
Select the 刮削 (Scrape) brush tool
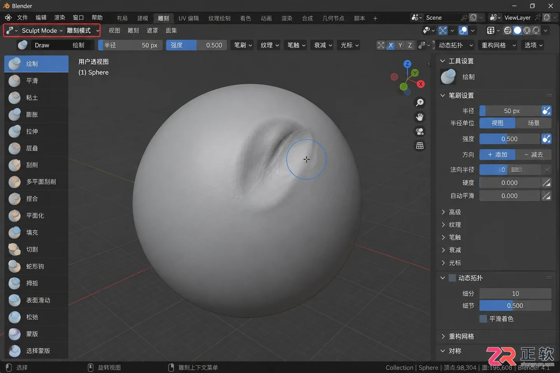click(36, 165)
